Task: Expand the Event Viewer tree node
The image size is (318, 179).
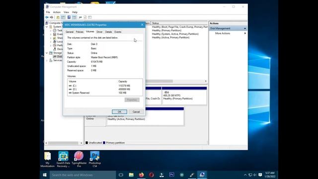Action: tap(51, 34)
